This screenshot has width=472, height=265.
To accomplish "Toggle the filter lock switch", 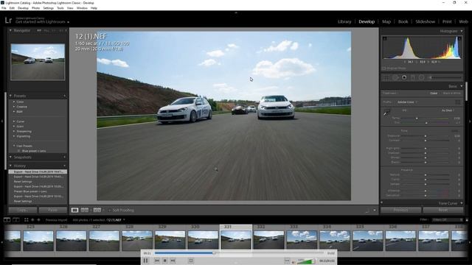I will click(x=467, y=220).
